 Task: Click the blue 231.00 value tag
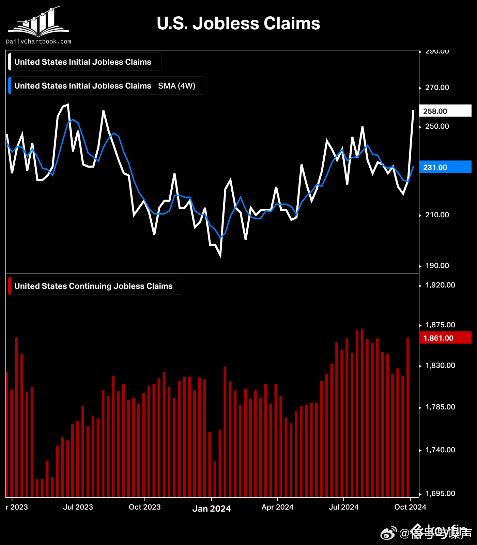coord(445,167)
